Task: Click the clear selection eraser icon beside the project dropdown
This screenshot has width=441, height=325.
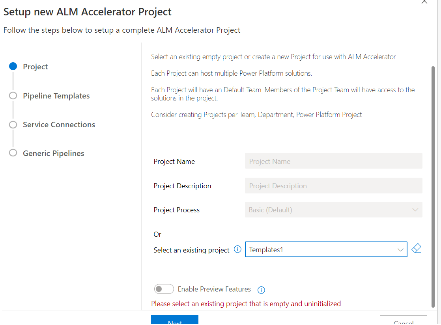Action: click(x=417, y=248)
